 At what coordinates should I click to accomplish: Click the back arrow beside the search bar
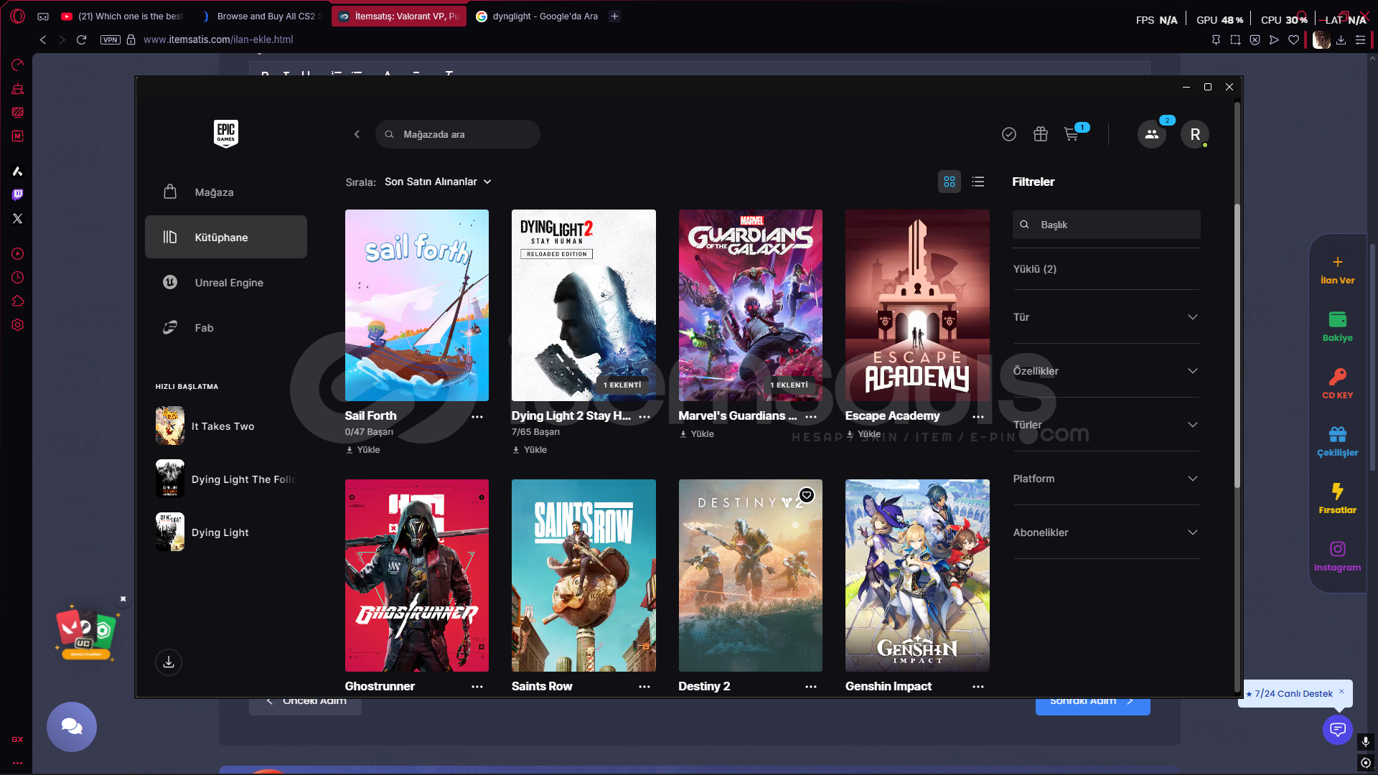point(357,134)
